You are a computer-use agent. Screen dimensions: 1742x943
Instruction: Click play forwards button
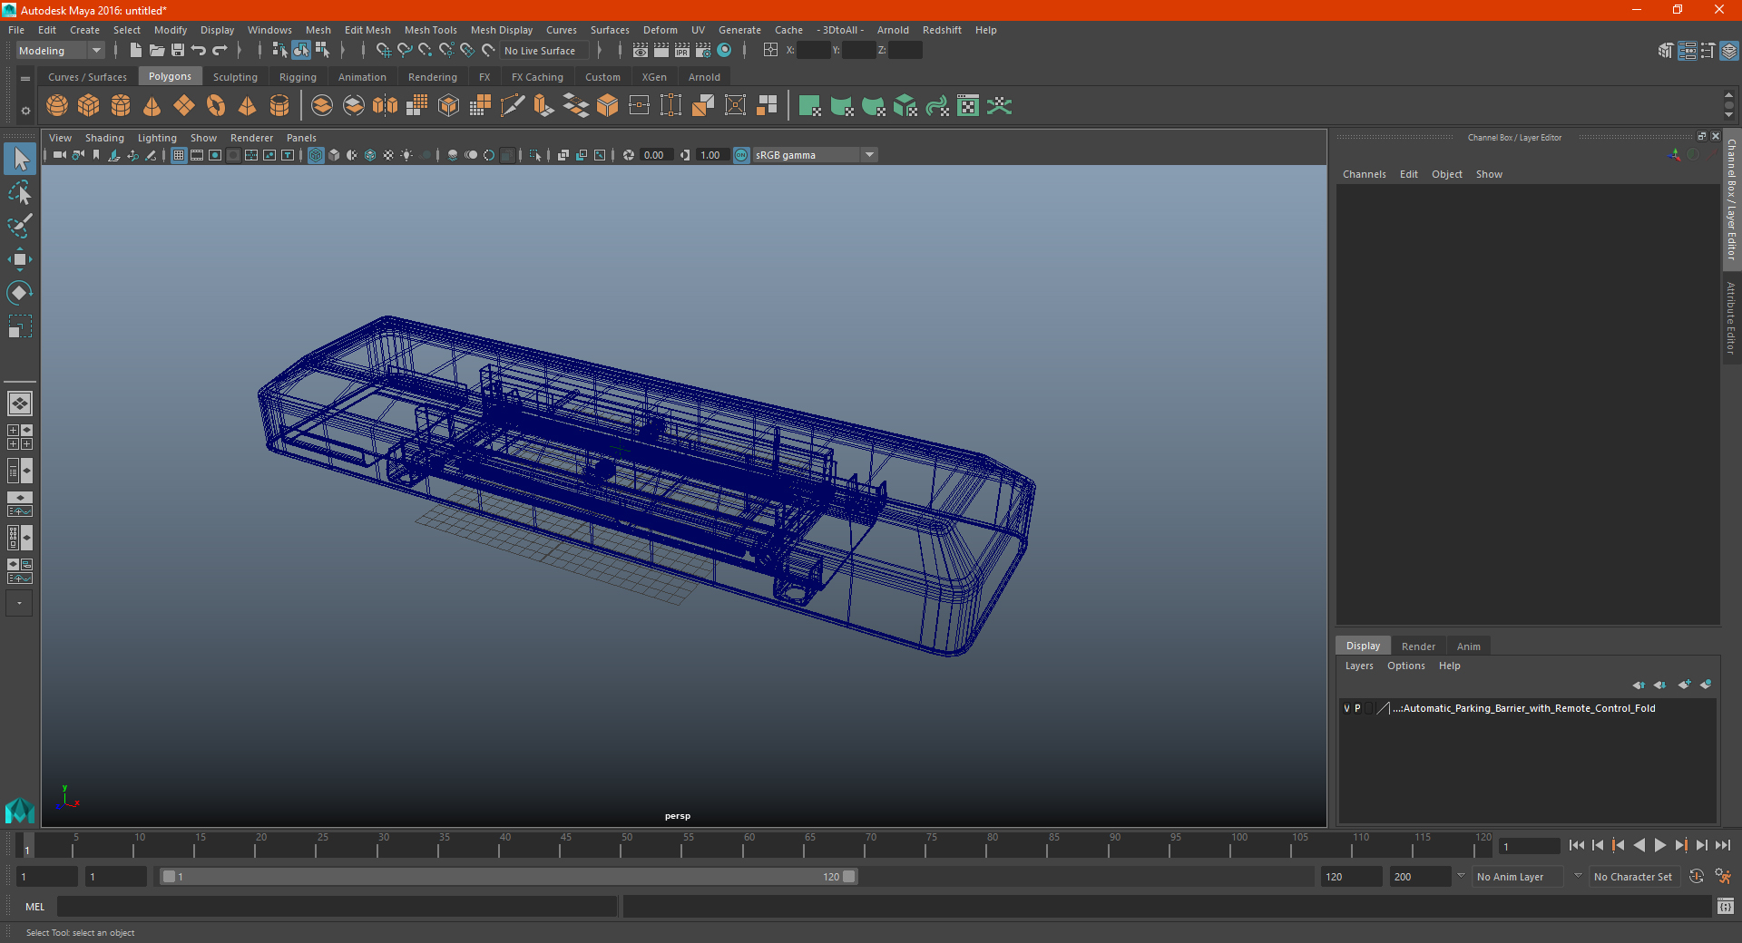tap(1660, 845)
